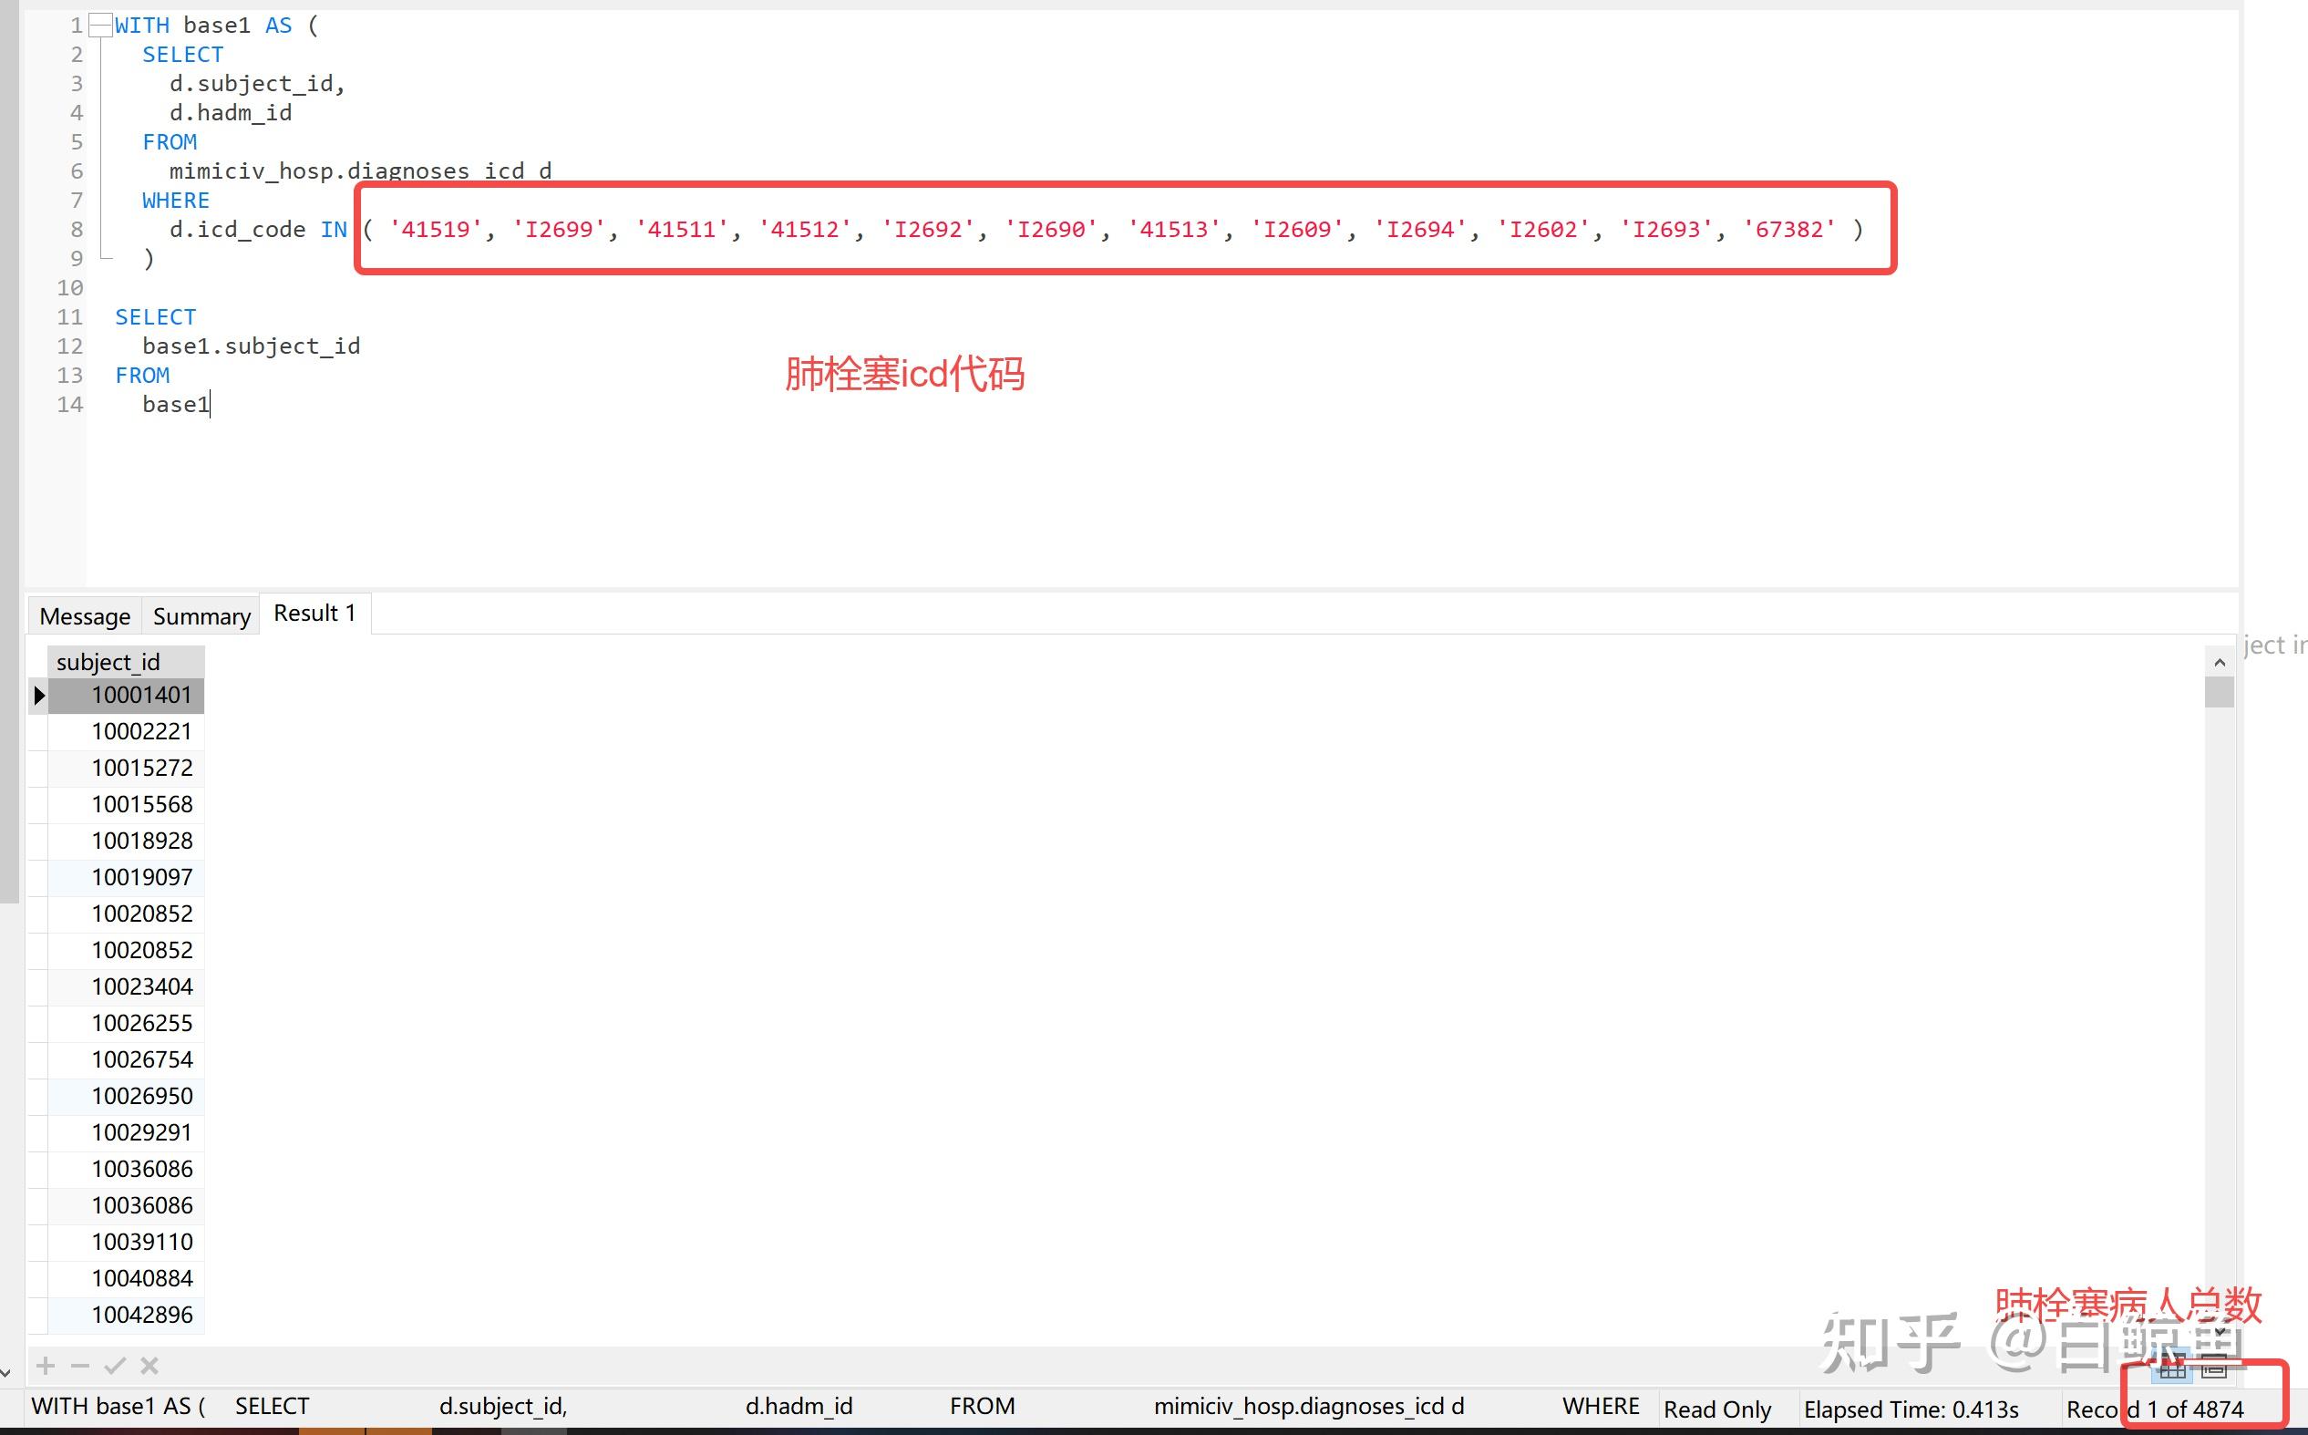Screen dimensions: 2308x1435
Task: Reject data changes using the X icon
Action: tap(149, 1366)
